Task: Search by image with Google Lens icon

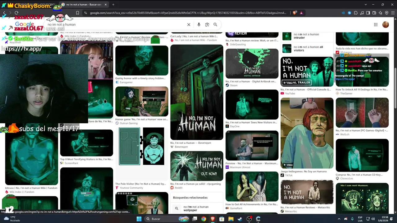Action: click(207, 24)
